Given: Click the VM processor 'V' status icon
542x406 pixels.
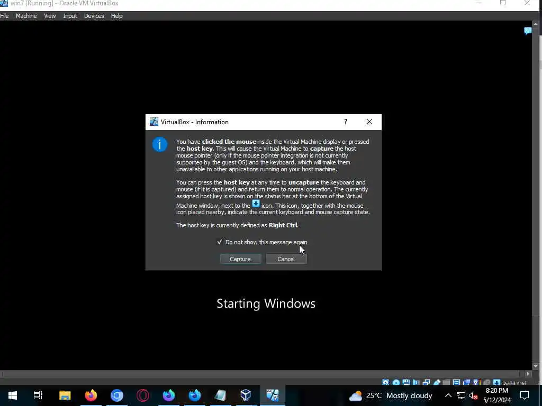Looking at the screenshot, I should point(476,383).
